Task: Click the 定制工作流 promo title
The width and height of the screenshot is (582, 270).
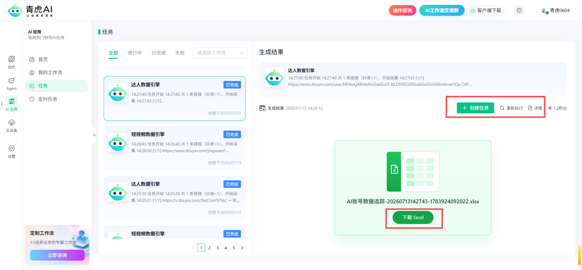Action: pyautogui.click(x=42, y=233)
